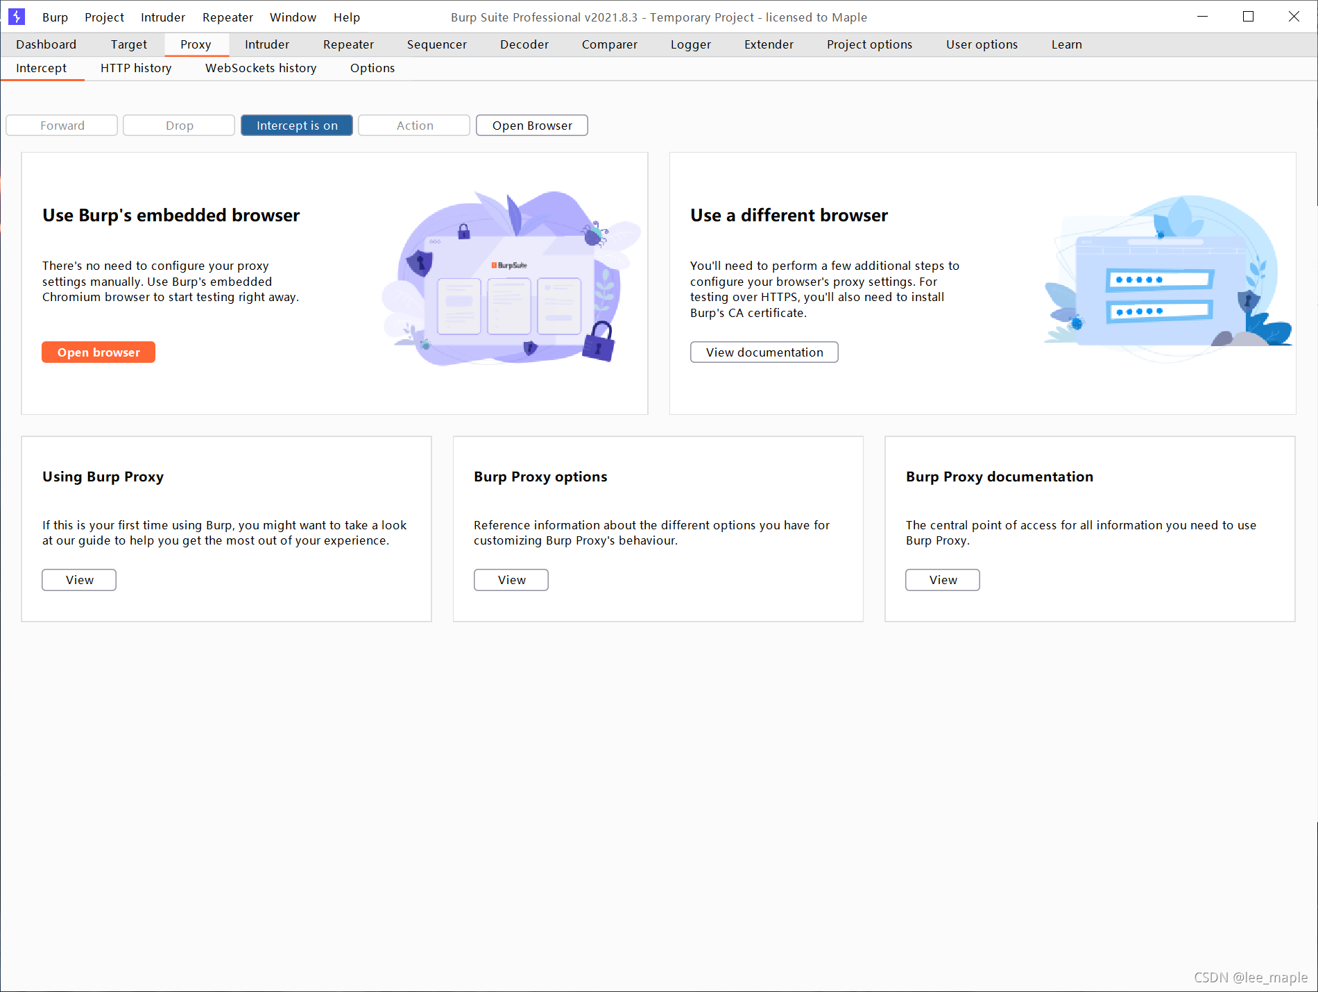Open the Learn tab
The width and height of the screenshot is (1318, 992).
(x=1067, y=44)
